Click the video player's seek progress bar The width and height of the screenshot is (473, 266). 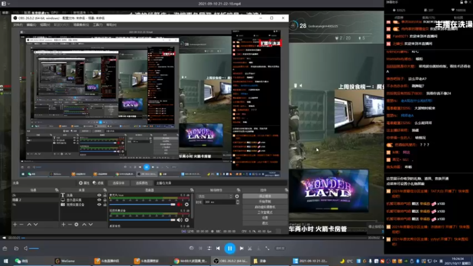pos(194,238)
